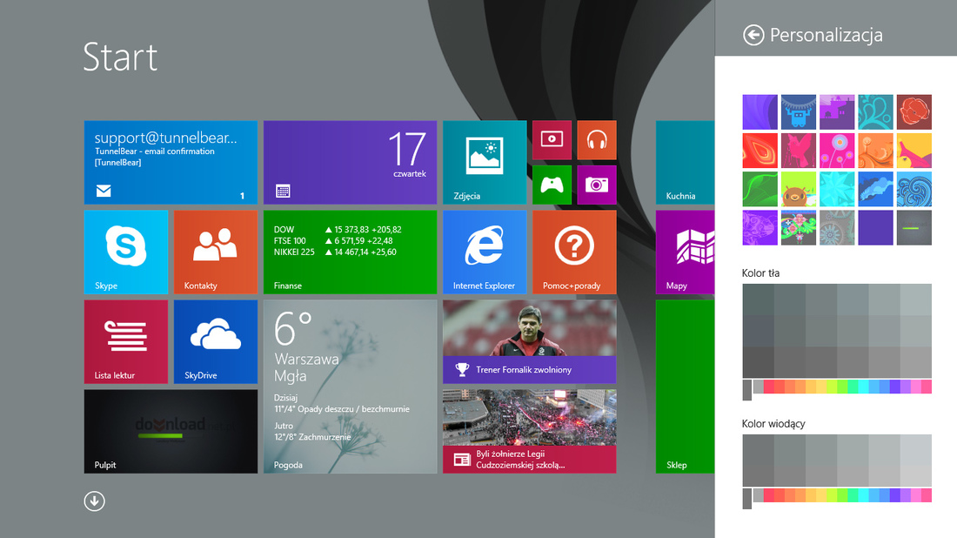
Task: Select the purple castle background pattern
Action: pyautogui.click(x=837, y=111)
